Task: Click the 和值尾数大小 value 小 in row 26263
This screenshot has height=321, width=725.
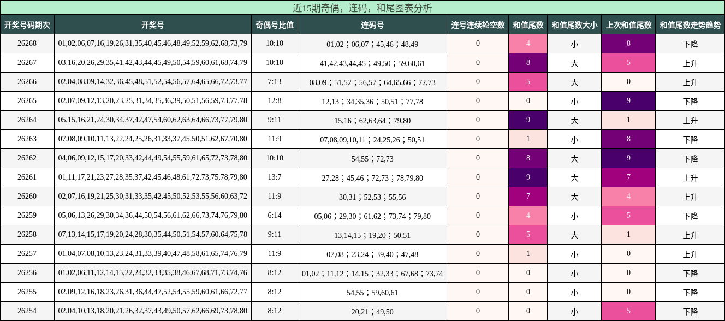Action: tap(574, 140)
